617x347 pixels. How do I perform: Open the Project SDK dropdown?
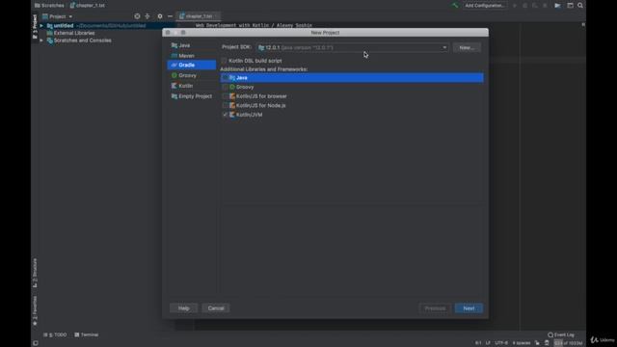coord(352,47)
